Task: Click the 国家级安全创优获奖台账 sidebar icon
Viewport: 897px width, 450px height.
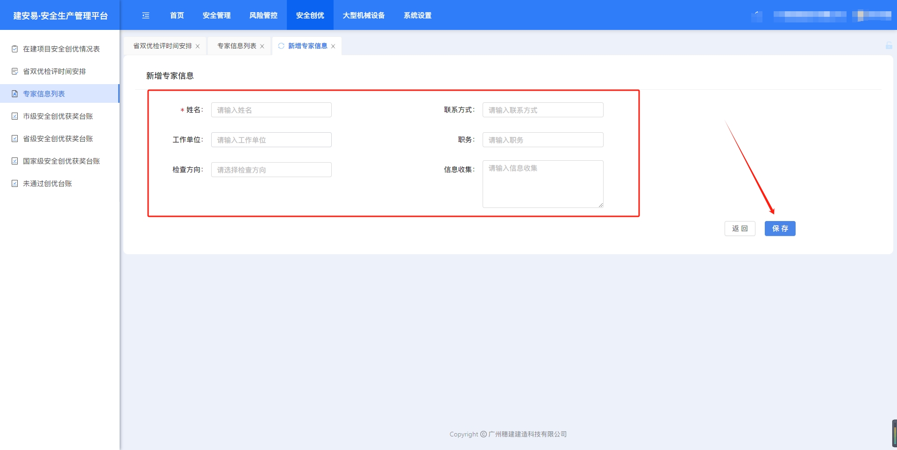Action: (x=15, y=161)
